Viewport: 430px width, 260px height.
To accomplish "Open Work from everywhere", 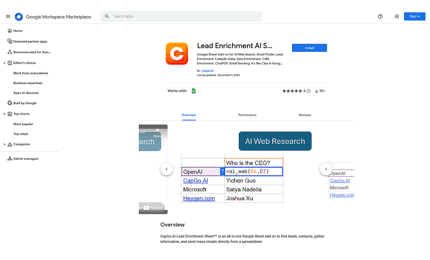I will [x=31, y=73].
